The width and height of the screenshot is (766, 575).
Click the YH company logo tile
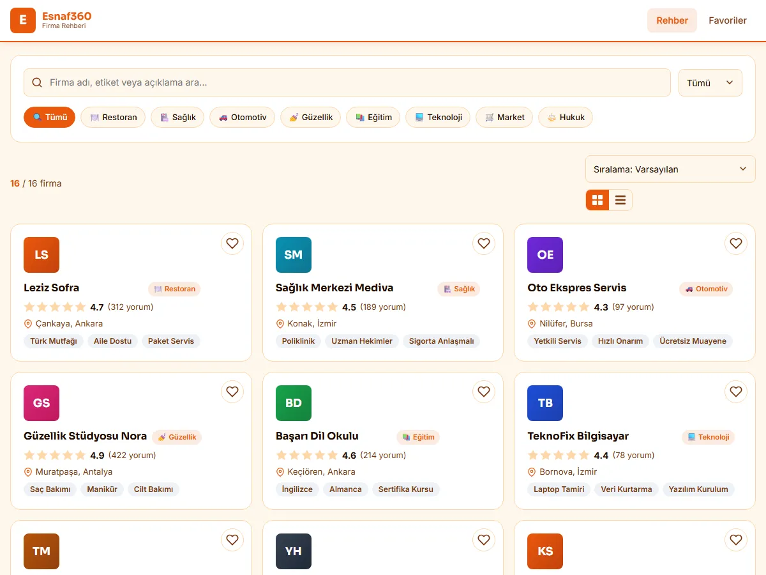(x=294, y=551)
